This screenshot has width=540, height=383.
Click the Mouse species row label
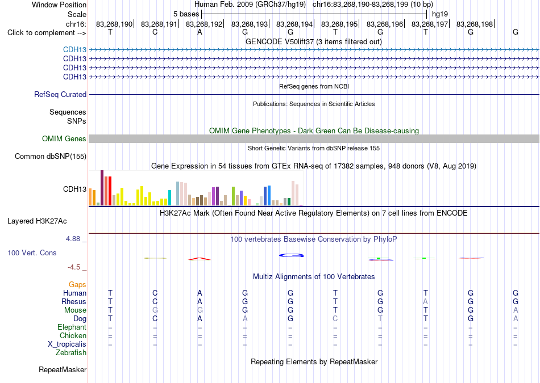coord(75,310)
